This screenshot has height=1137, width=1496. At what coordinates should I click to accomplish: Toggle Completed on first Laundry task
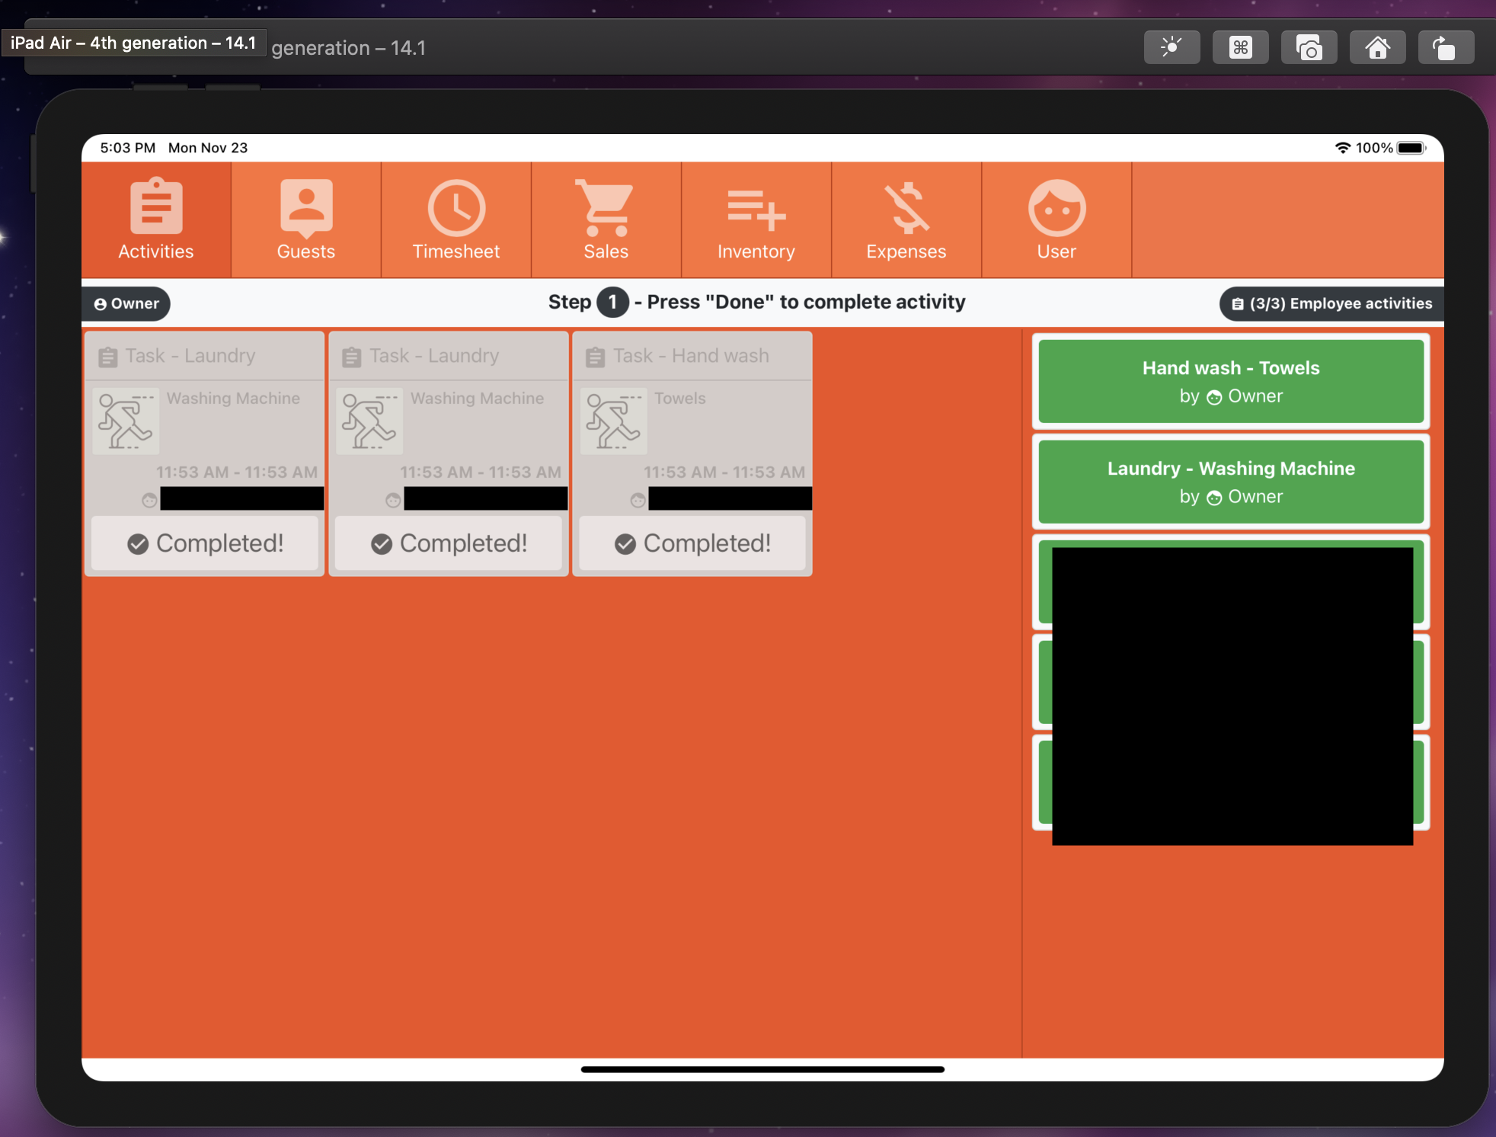(x=205, y=543)
